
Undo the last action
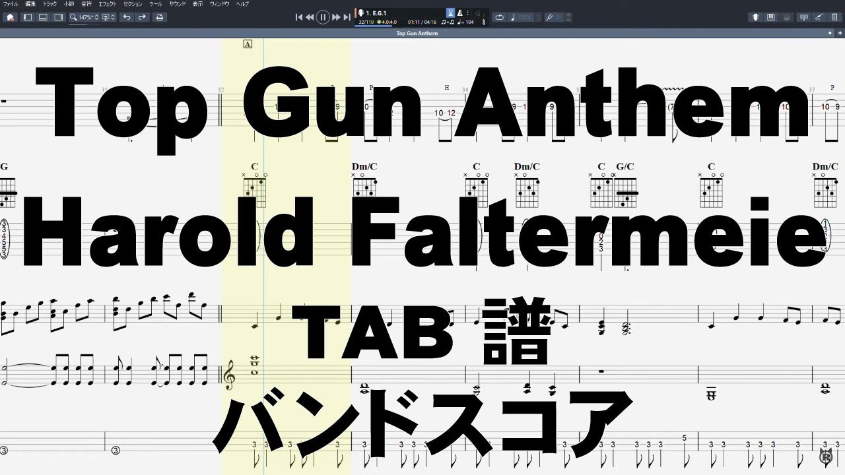tap(126, 17)
